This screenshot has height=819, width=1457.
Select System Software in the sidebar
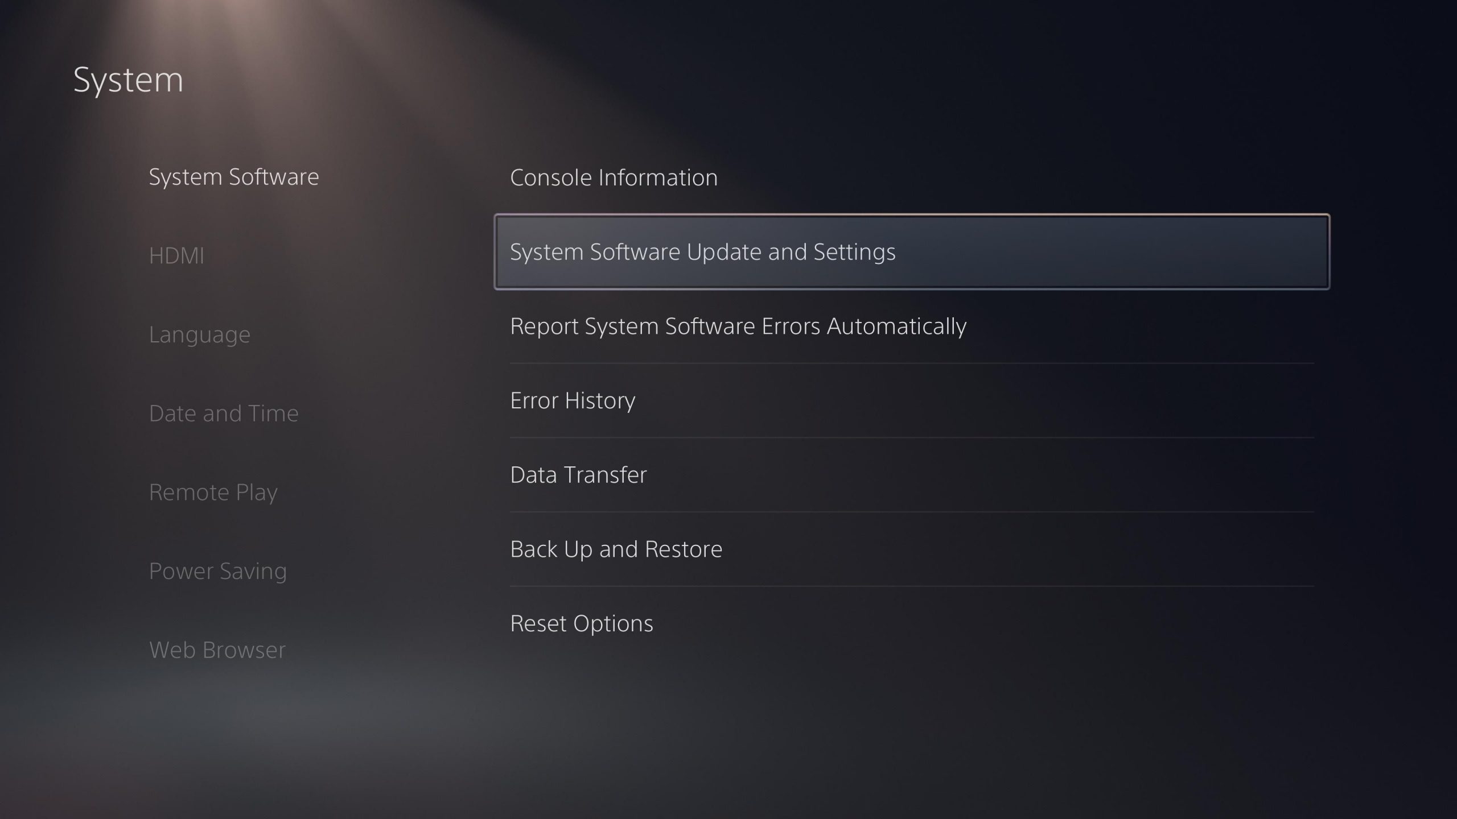(x=233, y=177)
